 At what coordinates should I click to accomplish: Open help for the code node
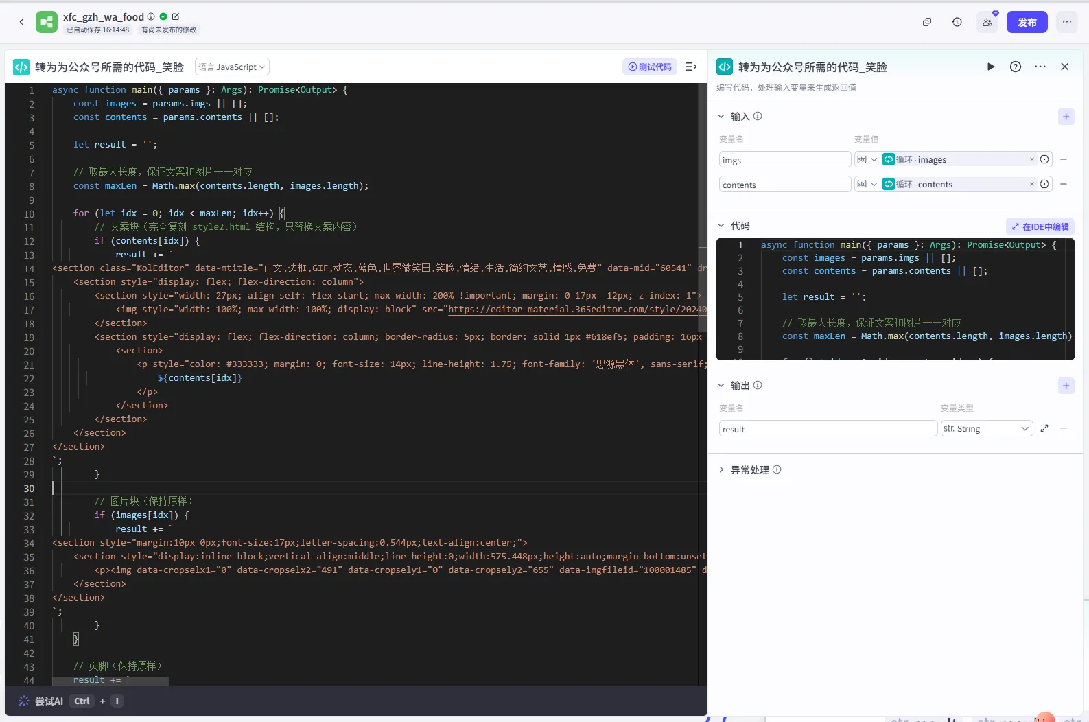tap(1016, 67)
